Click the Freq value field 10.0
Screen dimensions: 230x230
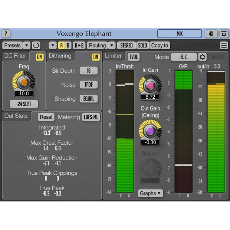click(x=24, y=93)
